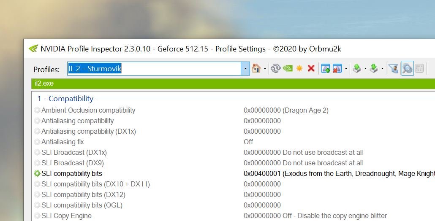Select the Antialiasing compatibility (DX1x) setting name

(x=89, y=131)
